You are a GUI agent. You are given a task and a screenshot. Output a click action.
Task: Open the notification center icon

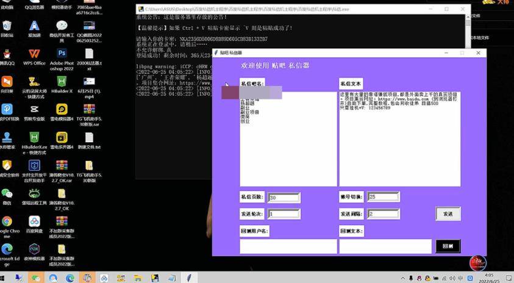point(509,278)
